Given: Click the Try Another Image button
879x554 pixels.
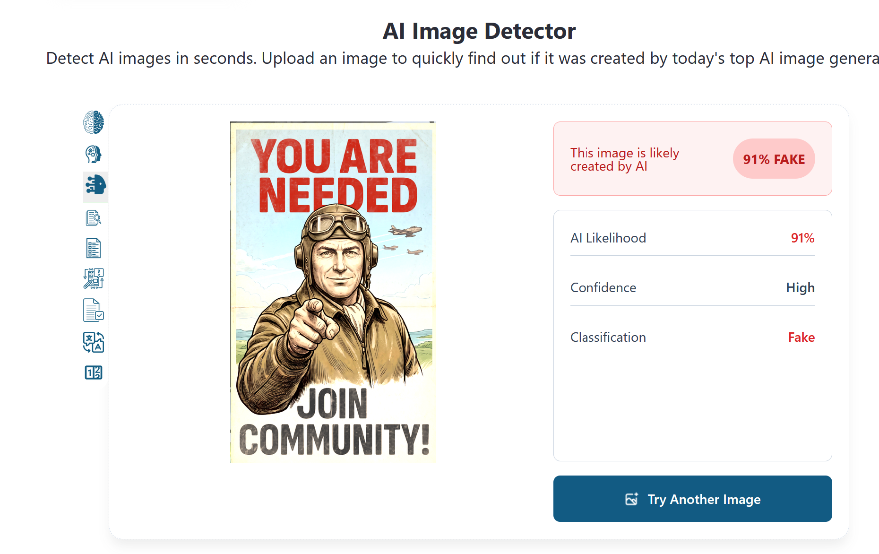Looking at the screenshot, I should click(x=692, y=499).
